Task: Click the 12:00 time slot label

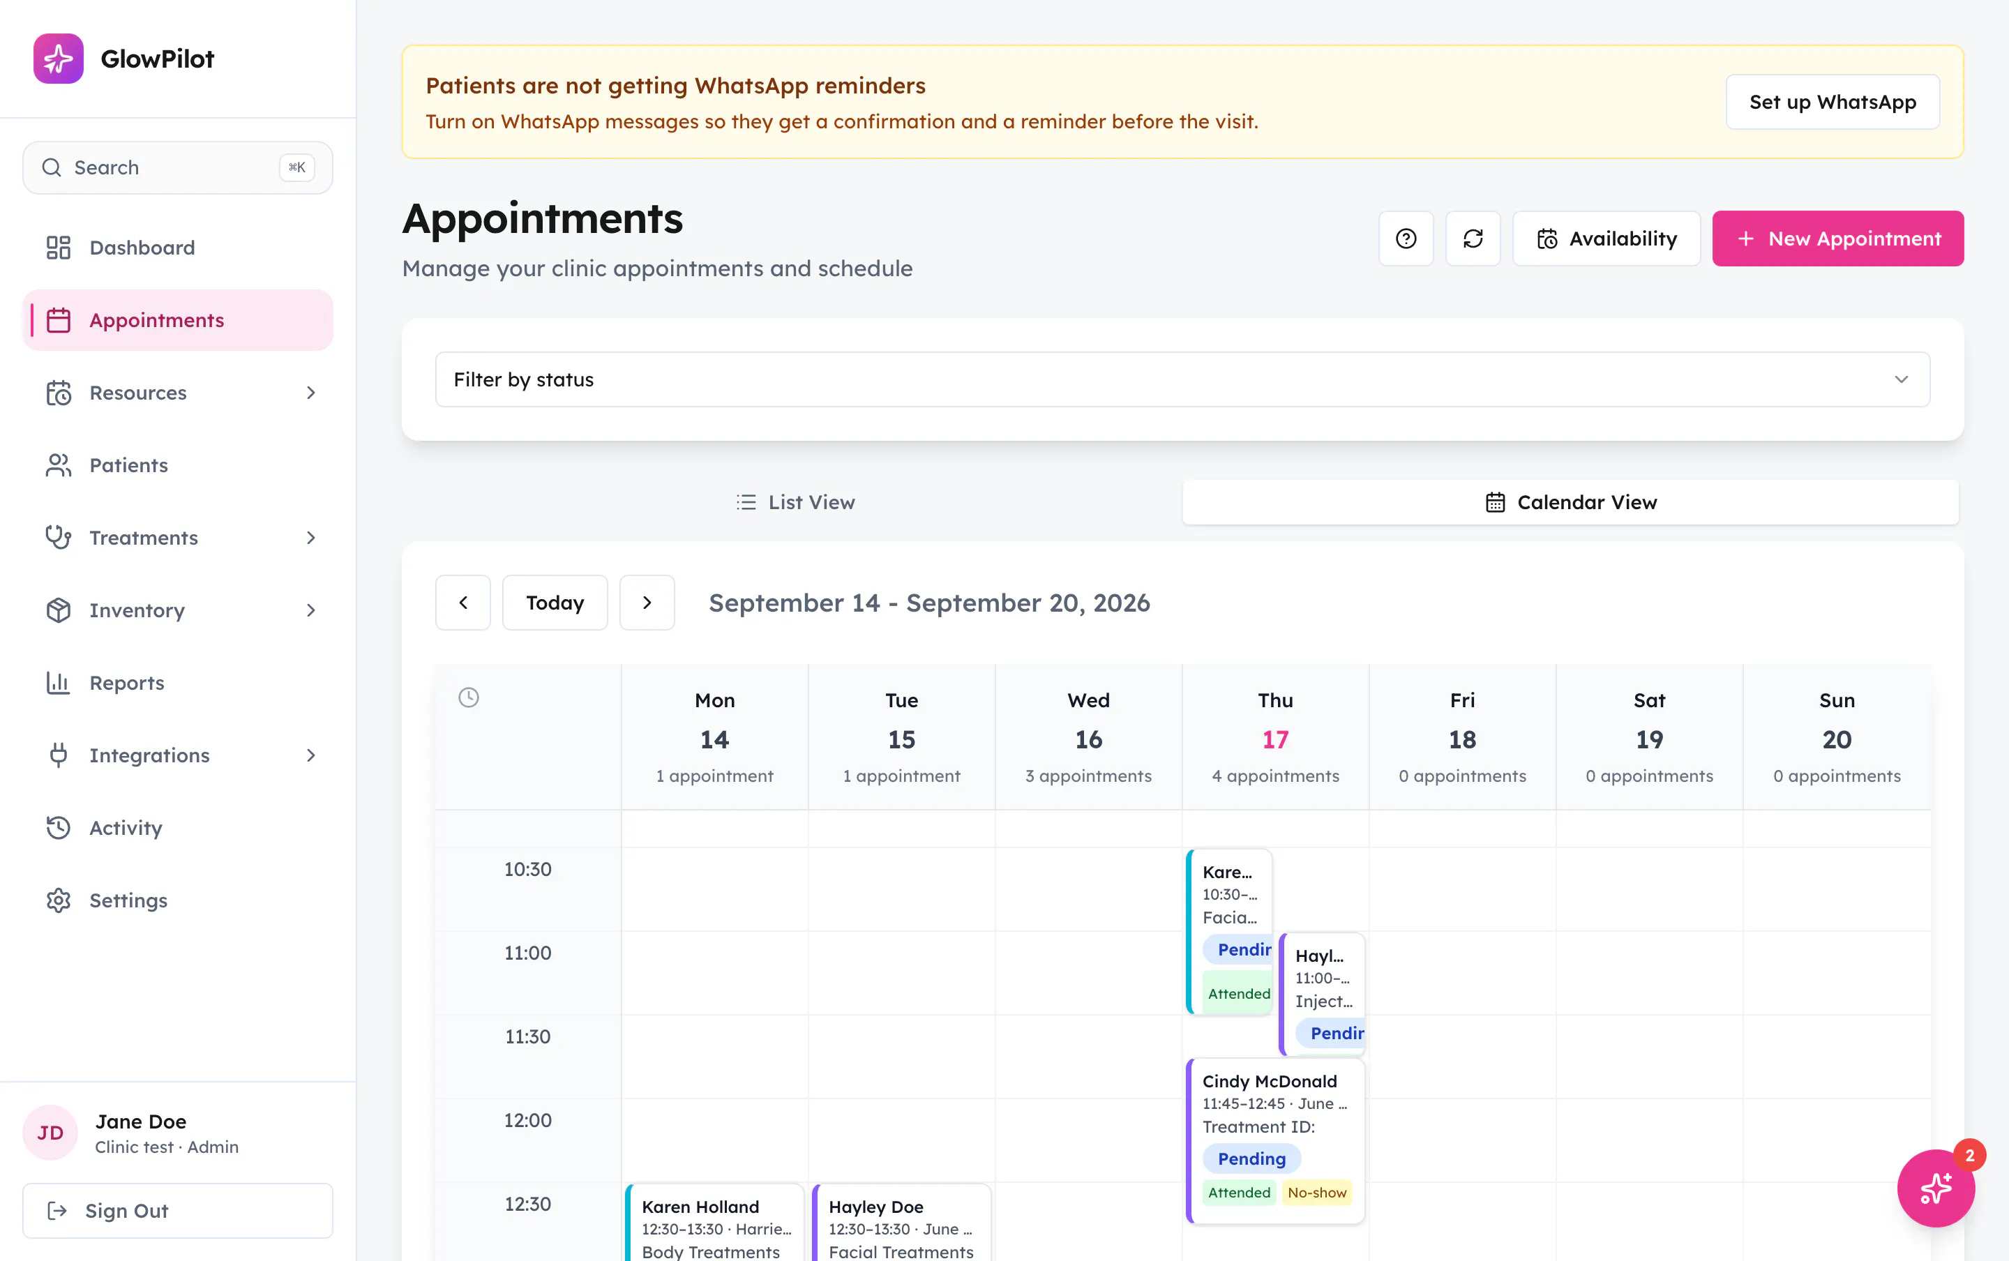Action: pos(528,1120)
